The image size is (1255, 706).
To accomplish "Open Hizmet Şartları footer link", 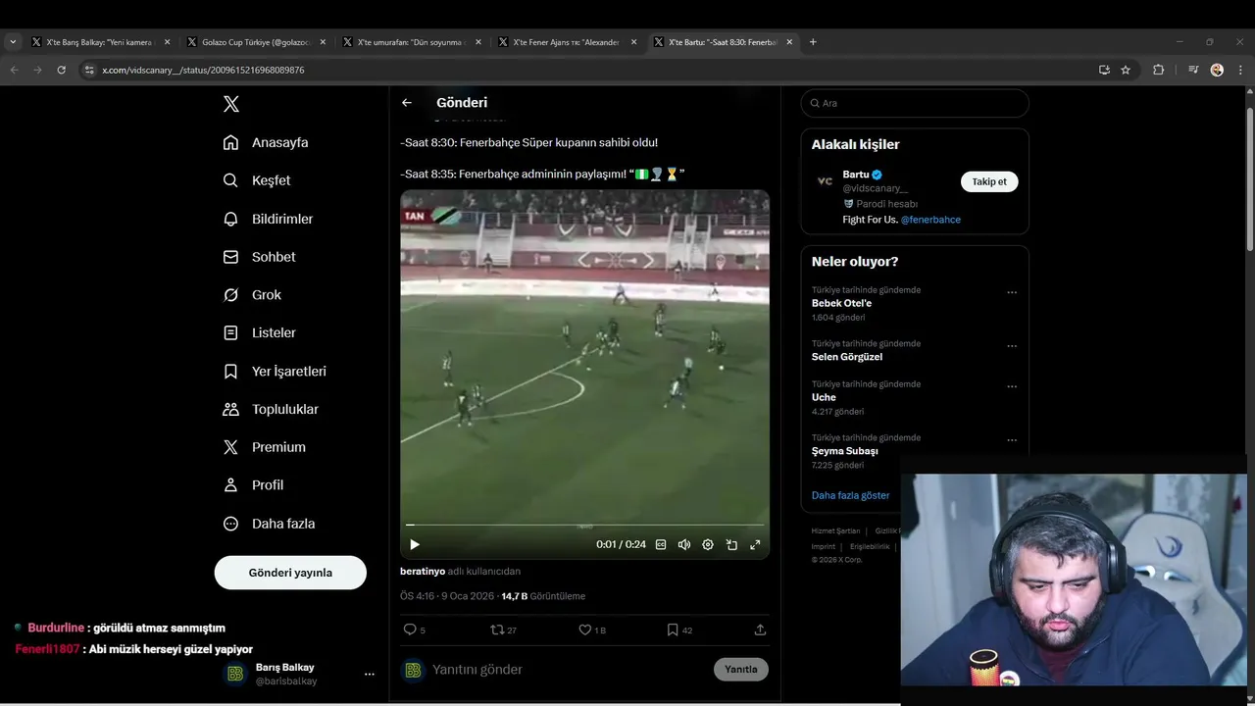I will point(835,530).
